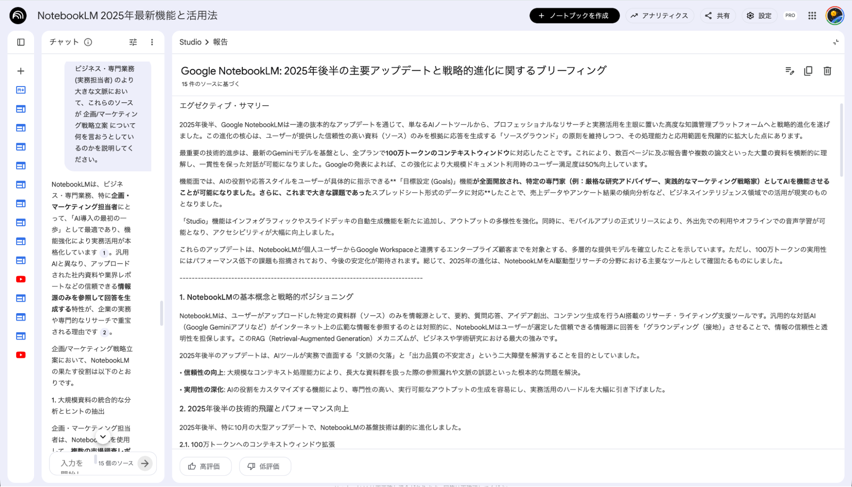
Task: Give the report a 低評価 thumbs down
Action: coord(265,466)
